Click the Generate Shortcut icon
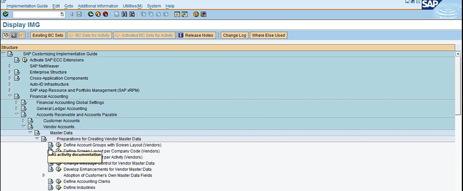The width and height of the screenshot is (463, 191). pos(184,14)
